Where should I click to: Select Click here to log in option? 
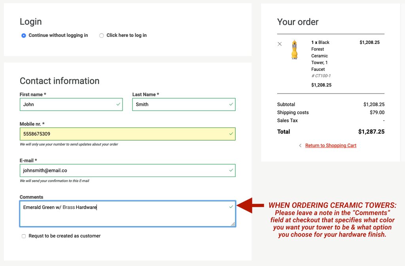[x=102, y=35]
